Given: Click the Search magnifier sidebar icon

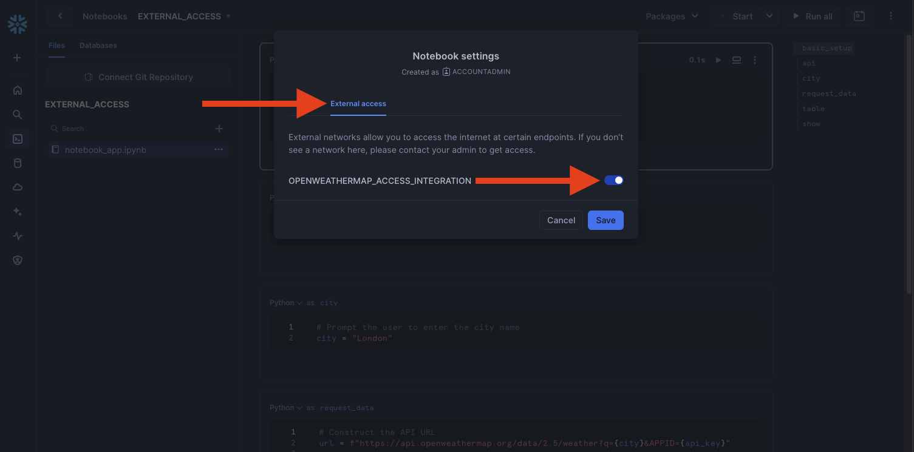Looking at the screenshot, I should [x=18, y=115].
